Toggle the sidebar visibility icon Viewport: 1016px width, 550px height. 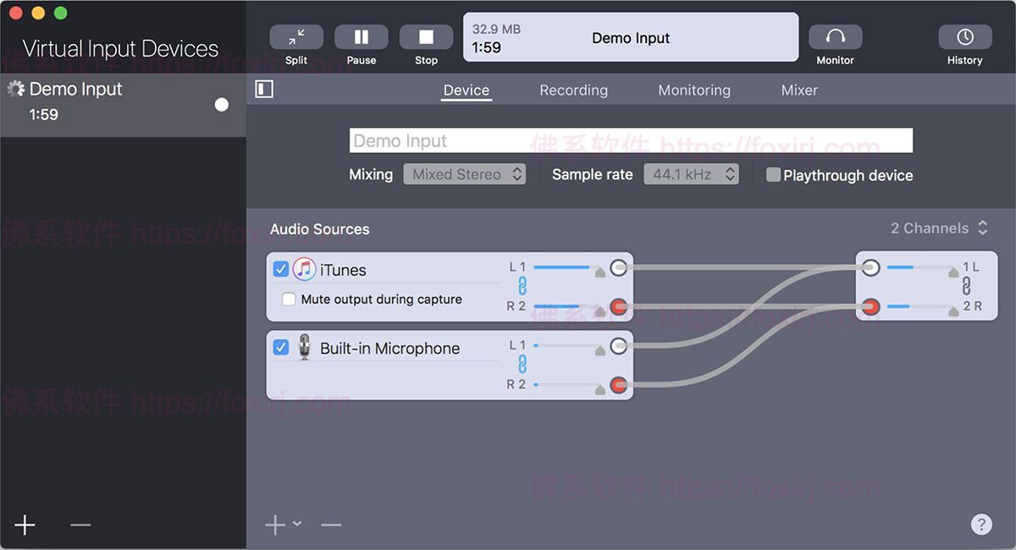(x=263, y=89)
